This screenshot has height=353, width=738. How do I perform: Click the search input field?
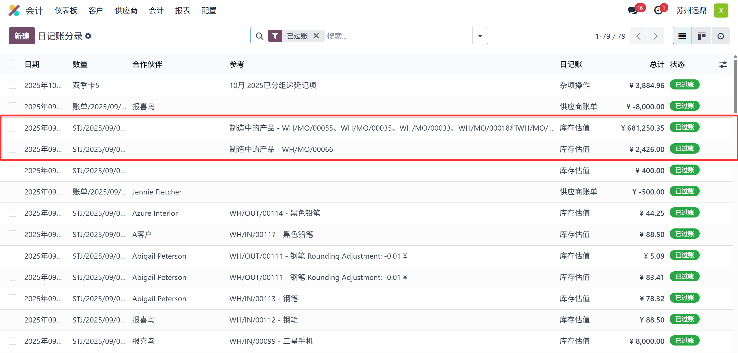coord(398,36)
